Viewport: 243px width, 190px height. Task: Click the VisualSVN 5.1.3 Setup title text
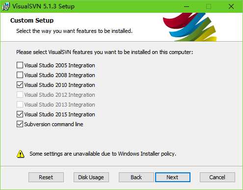coord(43,6)
